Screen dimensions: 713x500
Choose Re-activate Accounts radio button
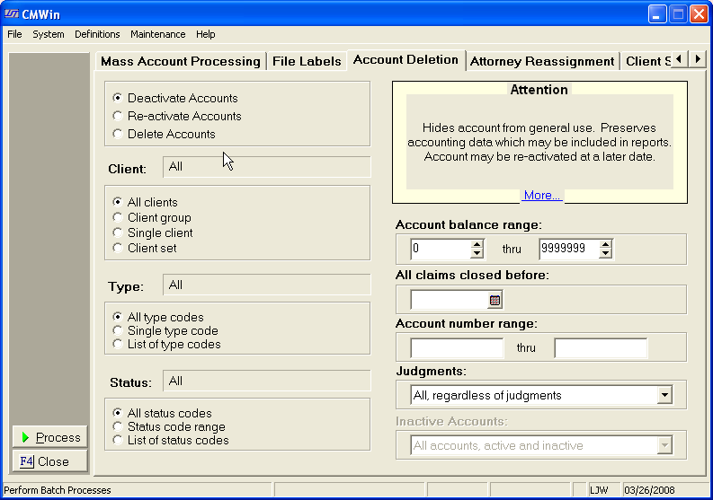[x=118, y=116]
